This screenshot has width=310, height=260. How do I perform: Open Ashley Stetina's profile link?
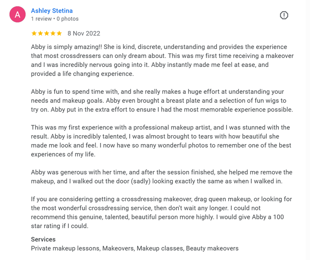tap(52, 11)
